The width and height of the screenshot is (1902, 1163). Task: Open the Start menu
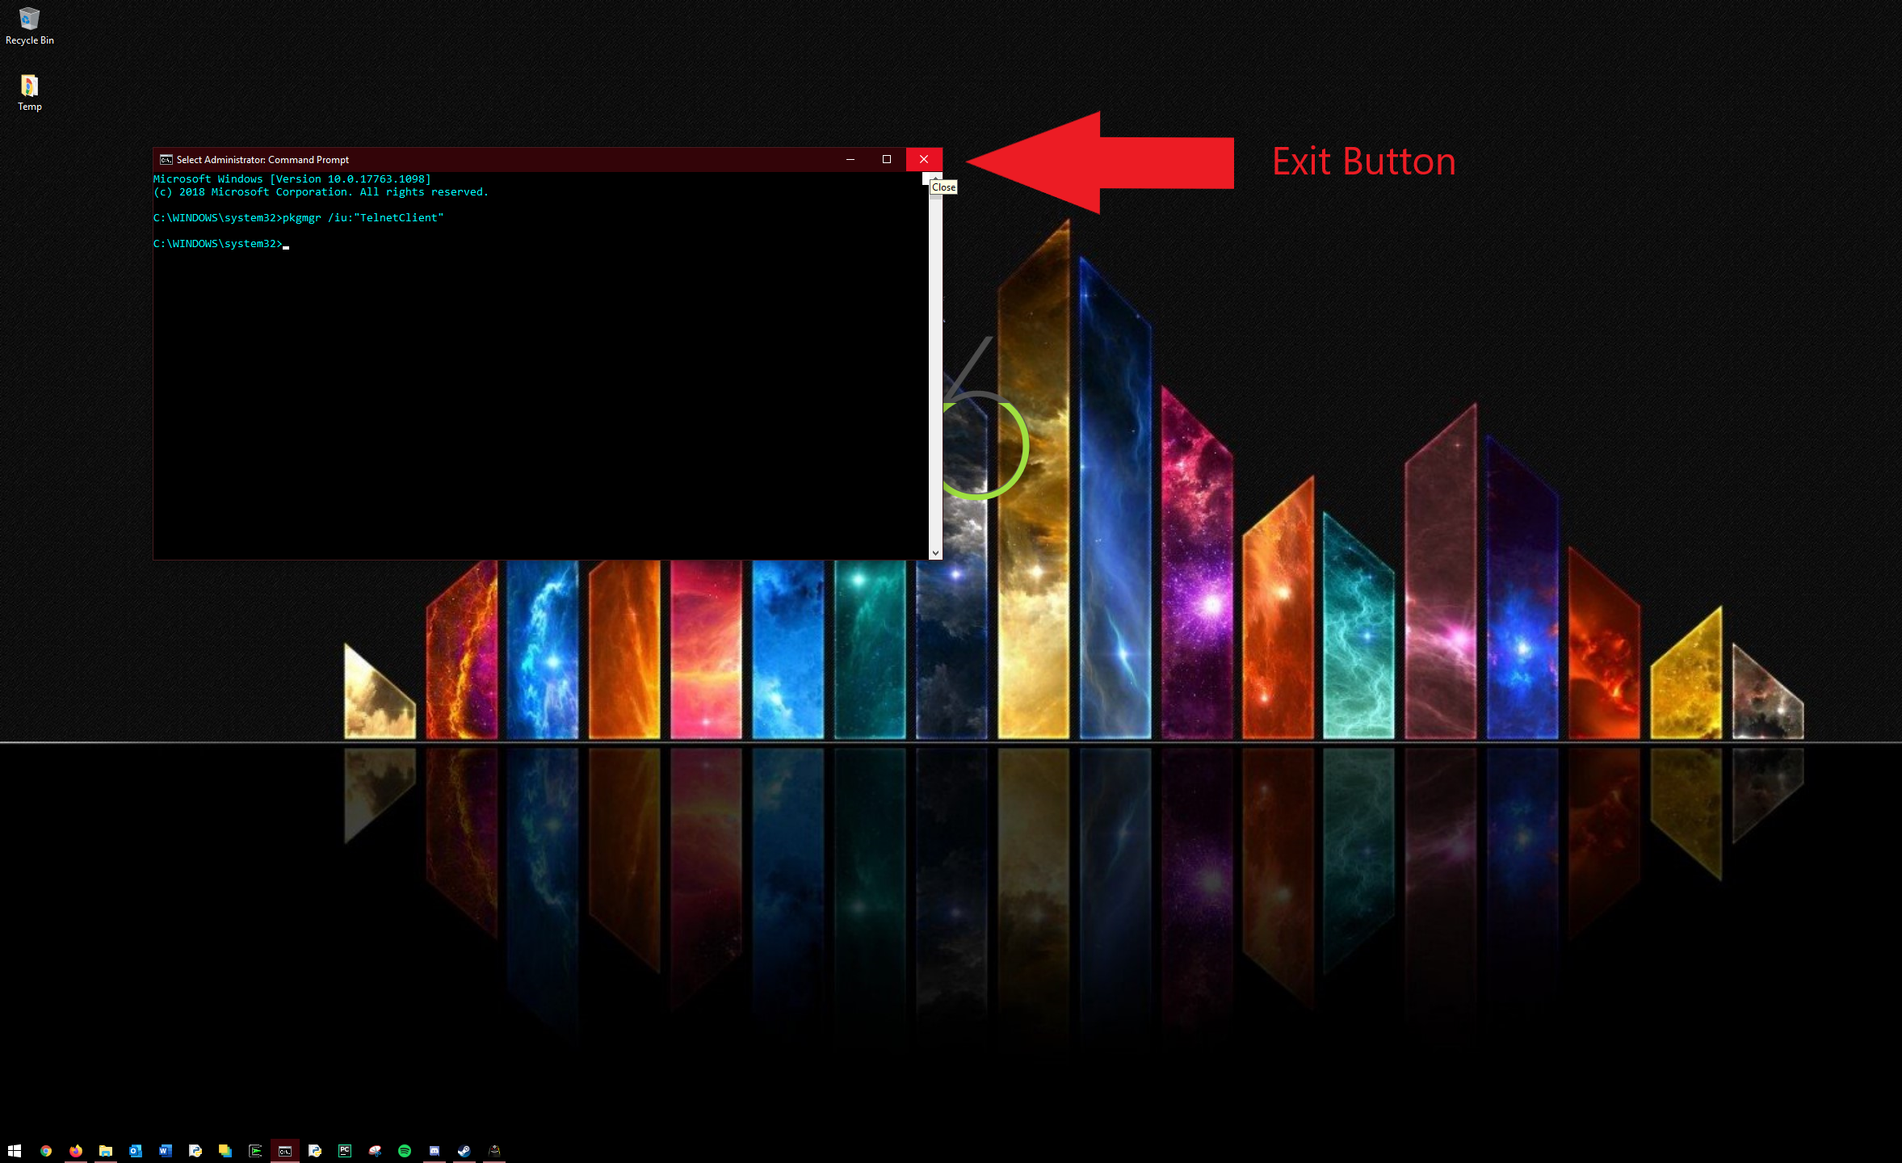(x=15, y=1151)
